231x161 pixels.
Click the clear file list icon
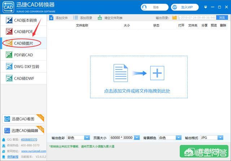click(x=100, y=18)
